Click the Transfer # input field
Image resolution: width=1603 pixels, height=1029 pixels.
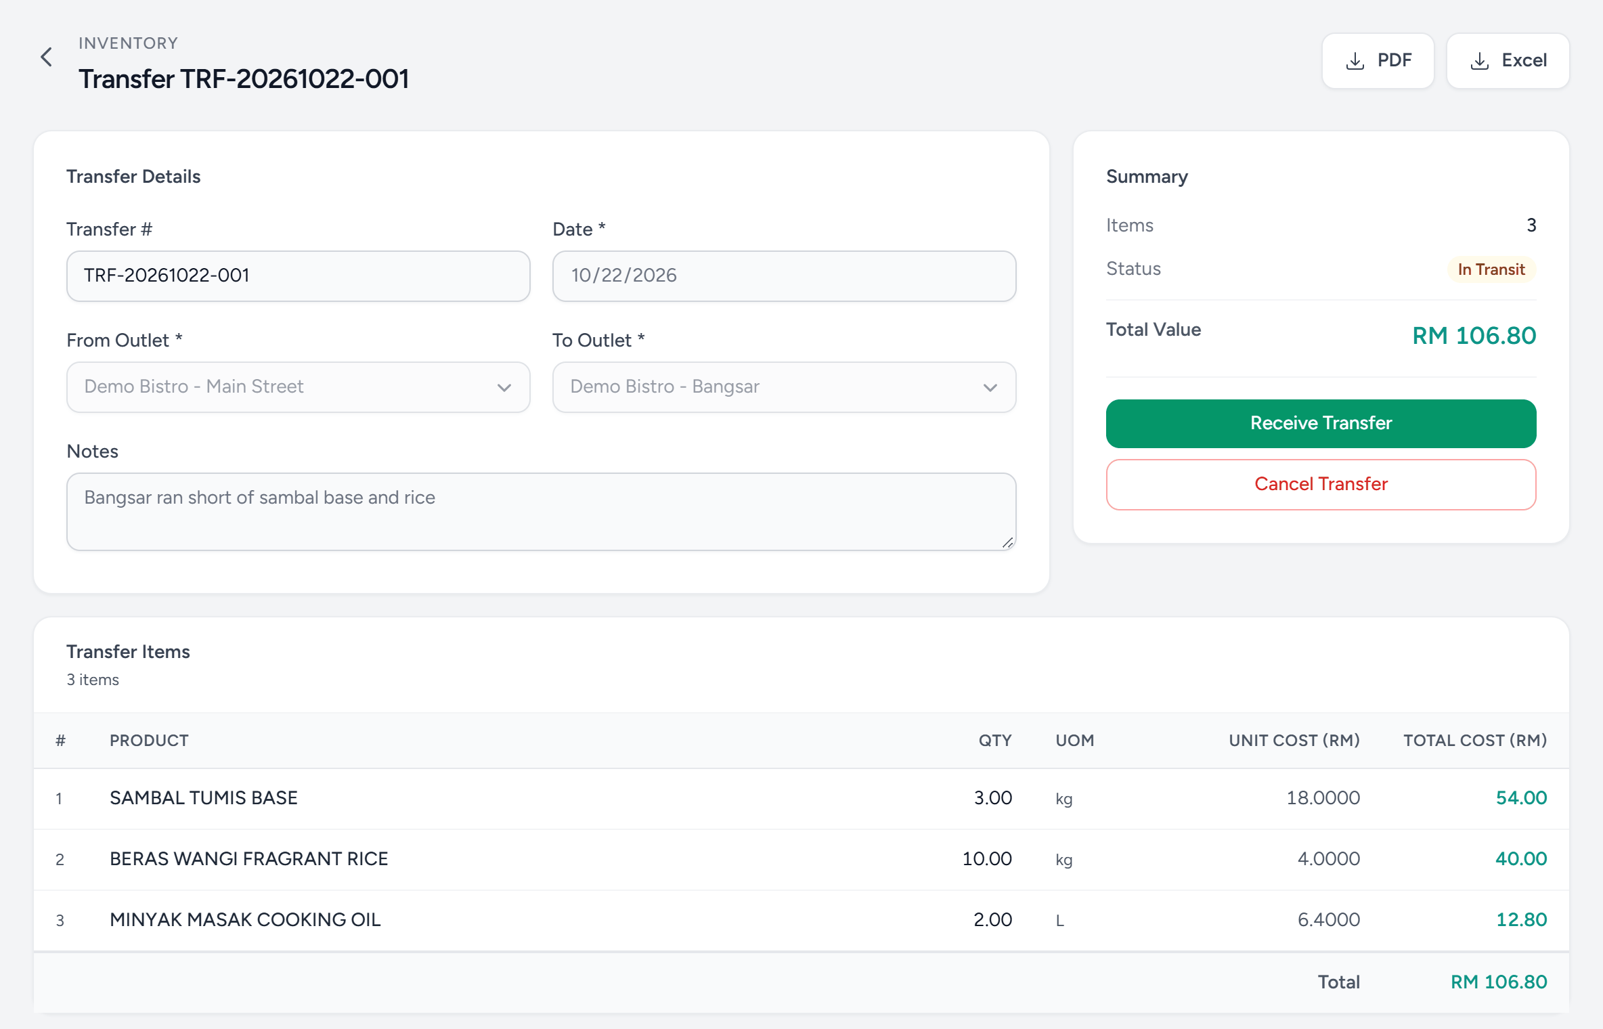click(x=298, y=276)
